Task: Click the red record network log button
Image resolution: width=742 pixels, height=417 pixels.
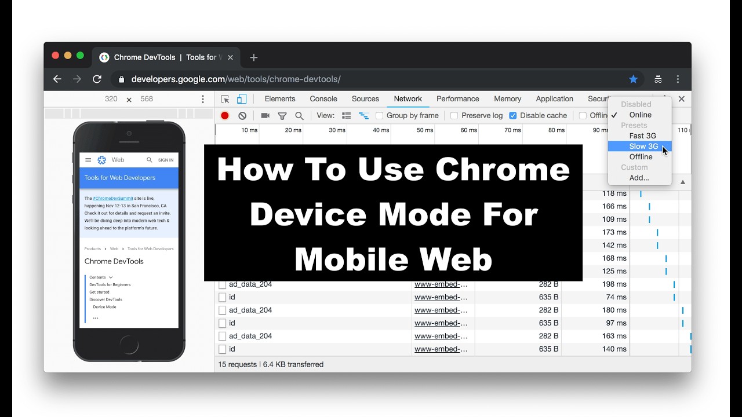Action: [225, 116]
